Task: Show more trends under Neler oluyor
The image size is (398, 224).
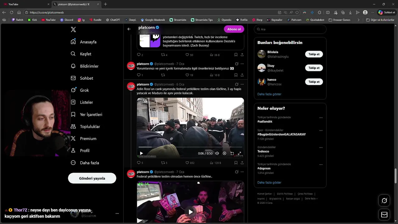Action: pos(269,182)
